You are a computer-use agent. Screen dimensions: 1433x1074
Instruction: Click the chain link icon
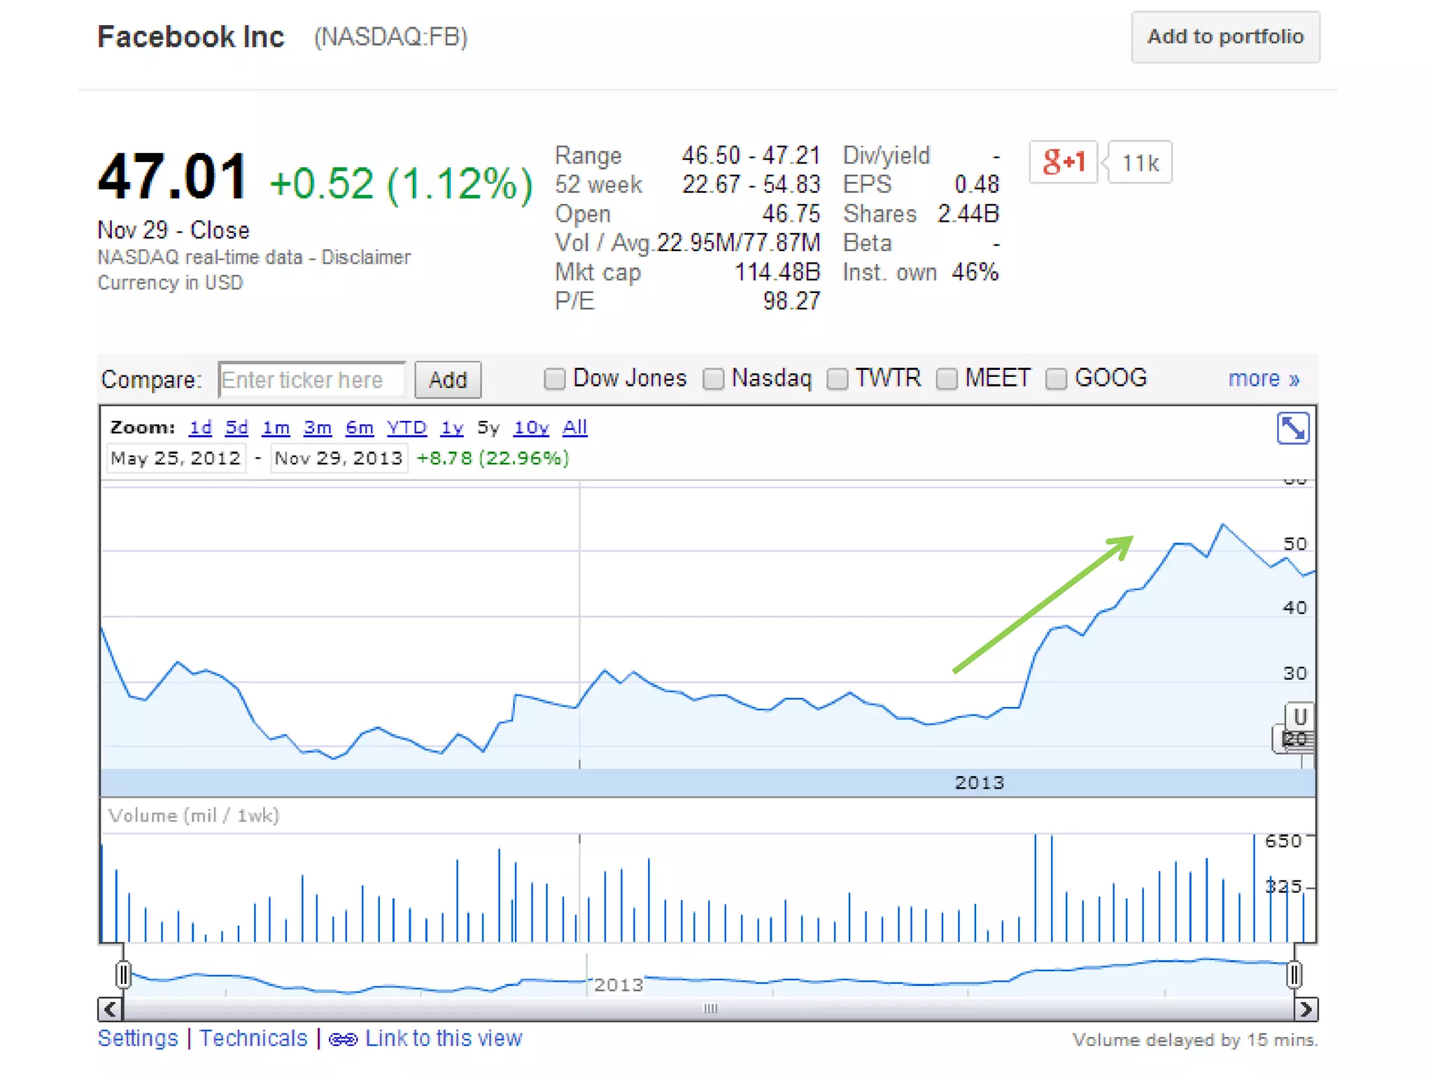tap(343, 1040)
